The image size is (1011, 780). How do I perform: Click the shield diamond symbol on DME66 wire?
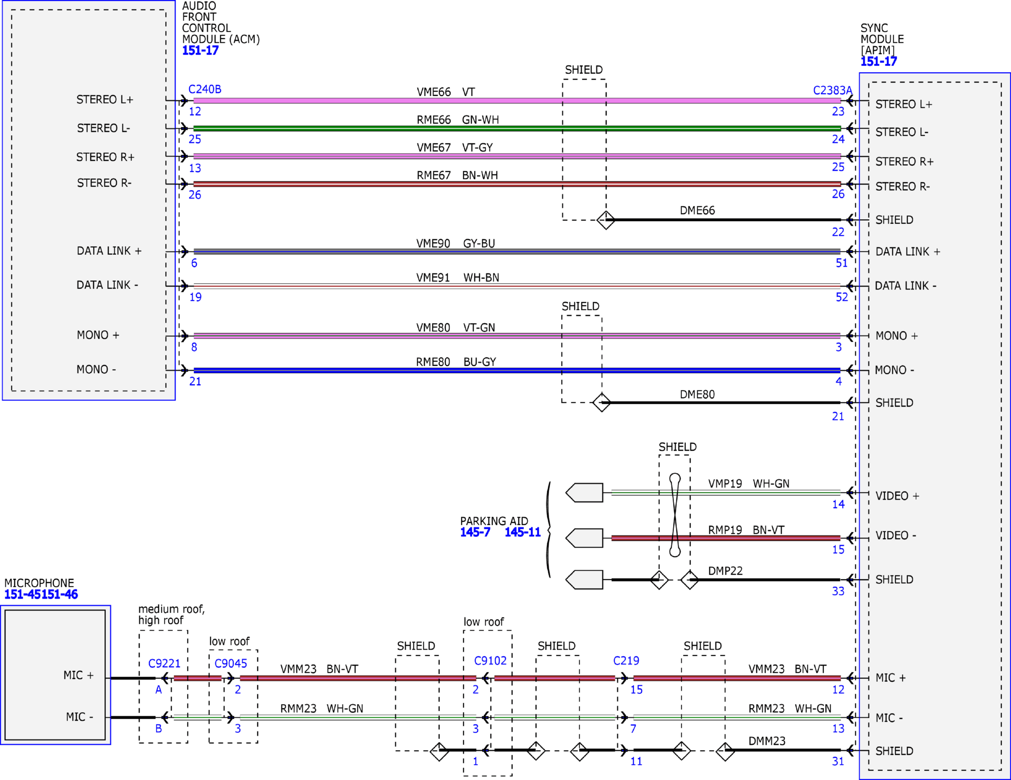click(606, 220)
